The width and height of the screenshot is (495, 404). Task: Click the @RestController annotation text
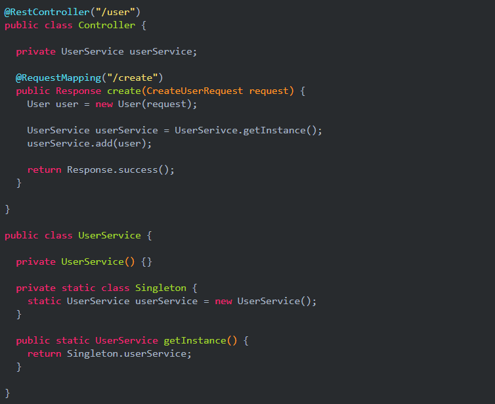(x=47, y=12)
